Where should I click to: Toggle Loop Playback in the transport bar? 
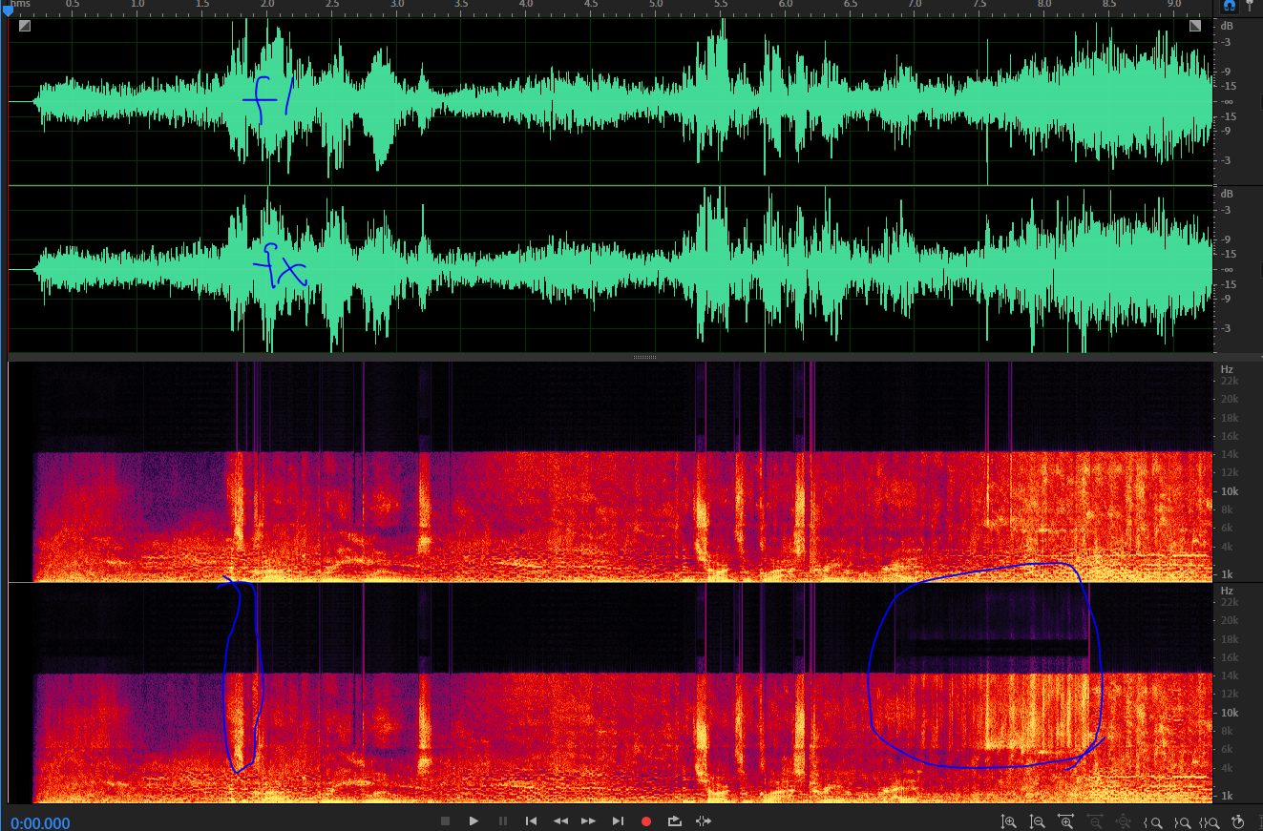tap(675, 821)
